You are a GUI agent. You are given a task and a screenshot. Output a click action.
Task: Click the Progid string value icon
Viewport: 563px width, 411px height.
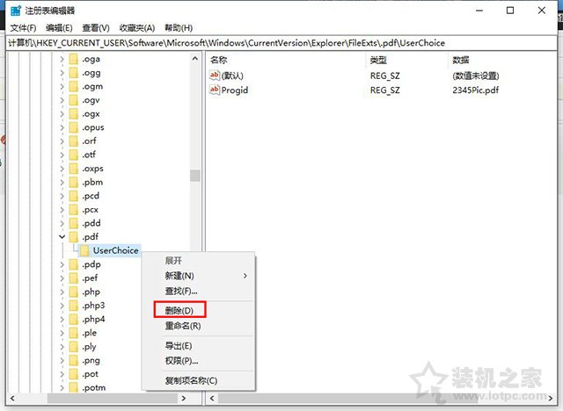[215, 90]
